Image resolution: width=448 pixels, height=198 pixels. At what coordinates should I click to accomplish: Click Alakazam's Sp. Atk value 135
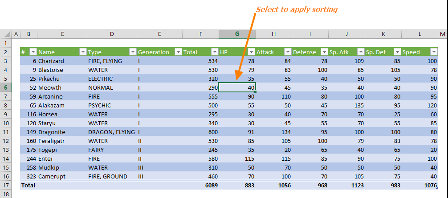pos(346,105)
